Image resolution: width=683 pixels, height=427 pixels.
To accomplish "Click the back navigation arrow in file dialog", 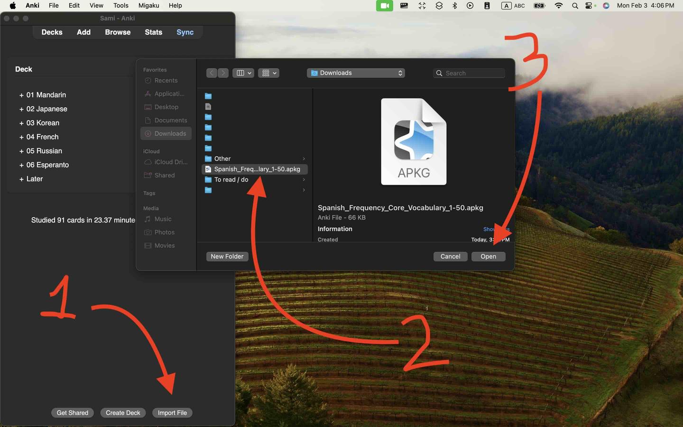I will pyautogui.click(x=212, y=73).
